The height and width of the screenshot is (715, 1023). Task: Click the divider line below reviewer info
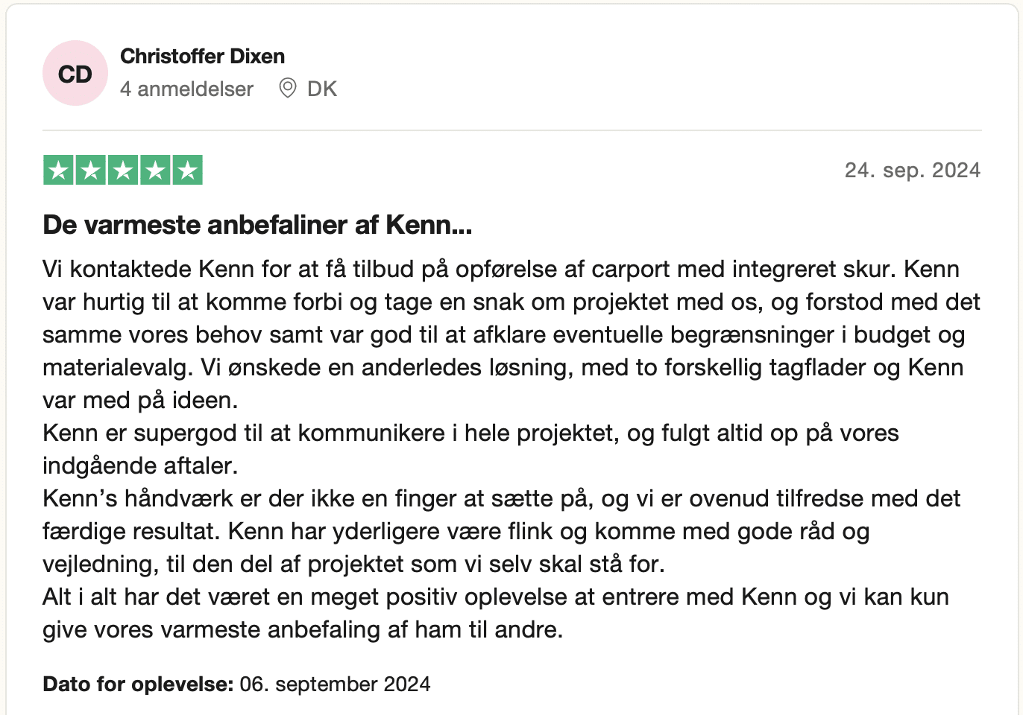coord(511,130)
